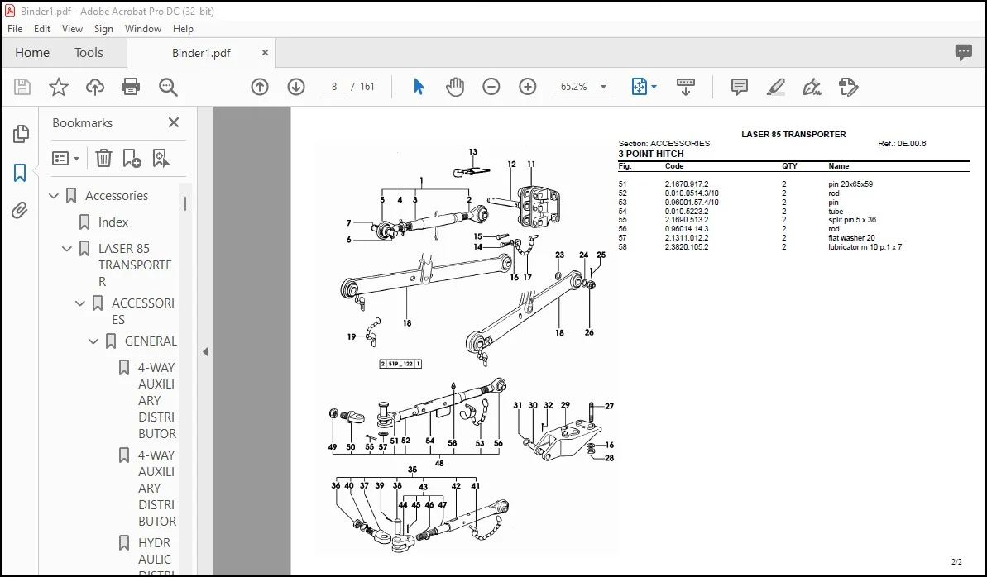987x577 pixels.
Task: Select the Binder1.pdf document tab
Action: click(x=201, y=53)
